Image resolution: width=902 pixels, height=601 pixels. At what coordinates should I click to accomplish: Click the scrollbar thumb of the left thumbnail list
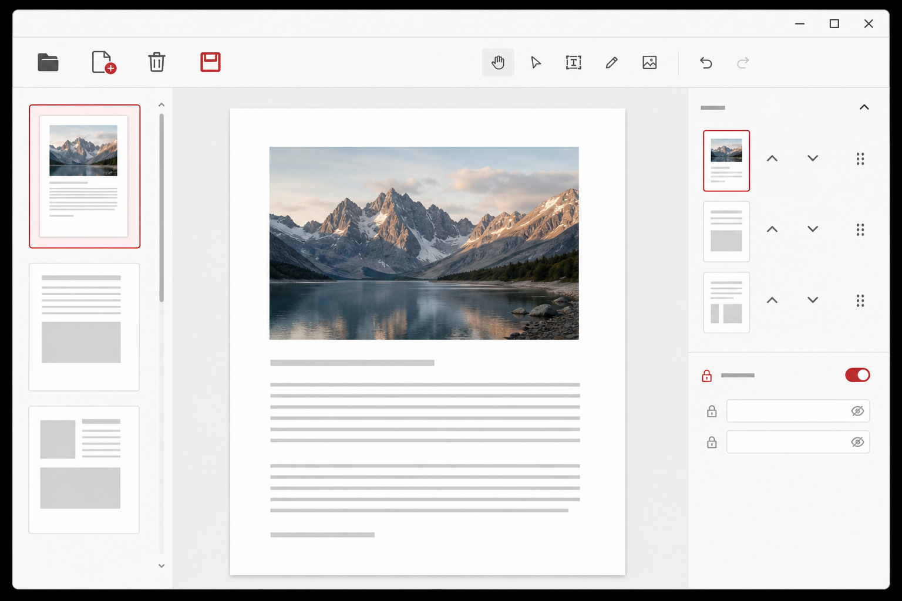tap(161, 208)
